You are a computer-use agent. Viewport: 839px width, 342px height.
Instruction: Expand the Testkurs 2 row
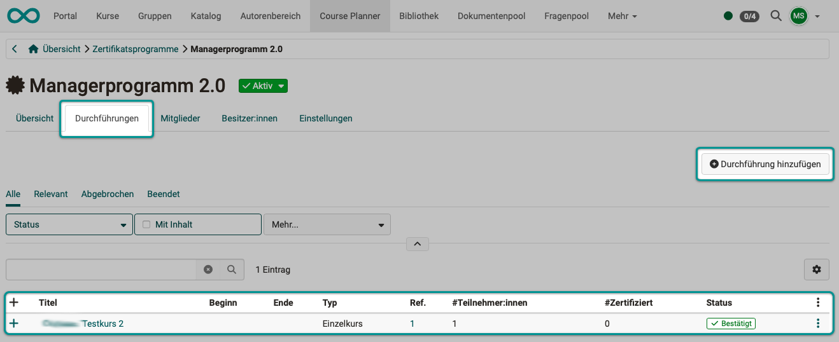coord(14,324)
